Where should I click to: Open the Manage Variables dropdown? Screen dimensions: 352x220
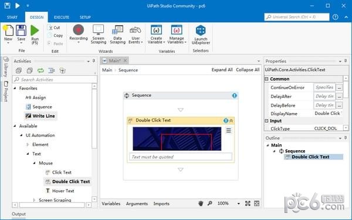pos(177,34)
